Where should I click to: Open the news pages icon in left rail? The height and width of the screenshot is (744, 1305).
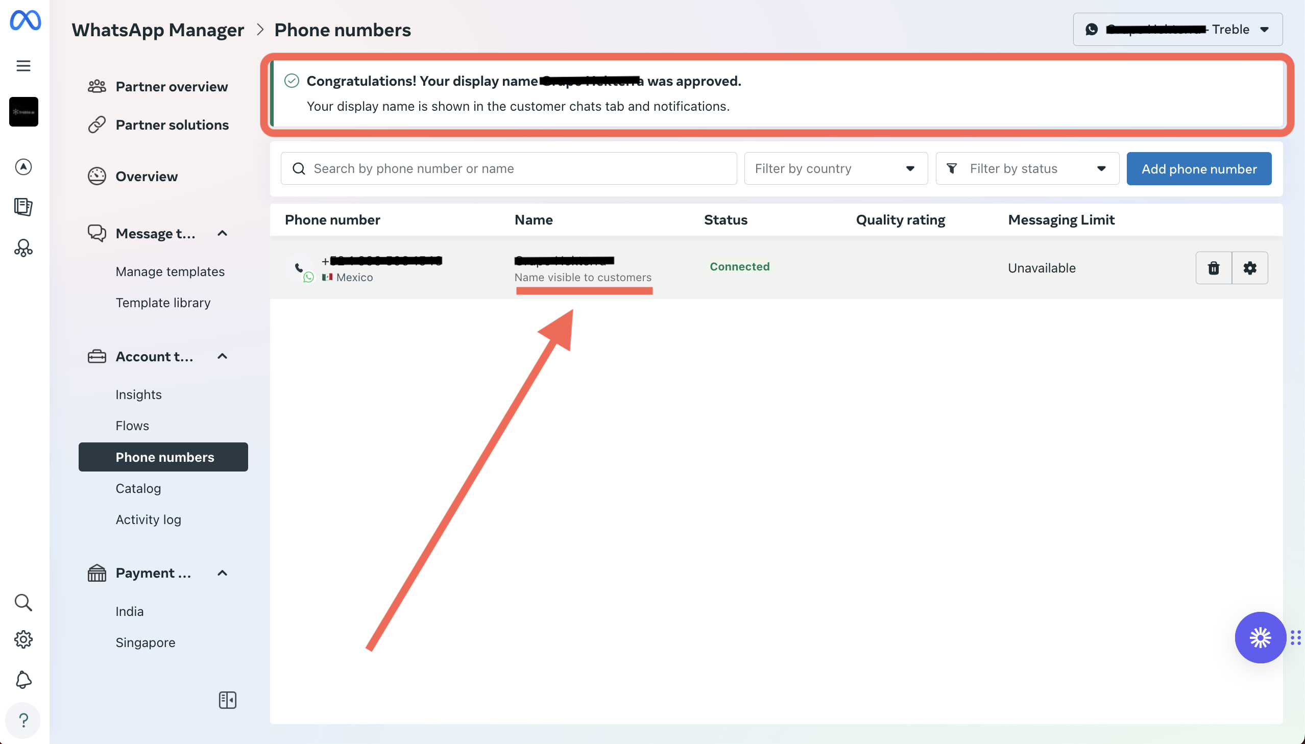[x=23, y=207]
